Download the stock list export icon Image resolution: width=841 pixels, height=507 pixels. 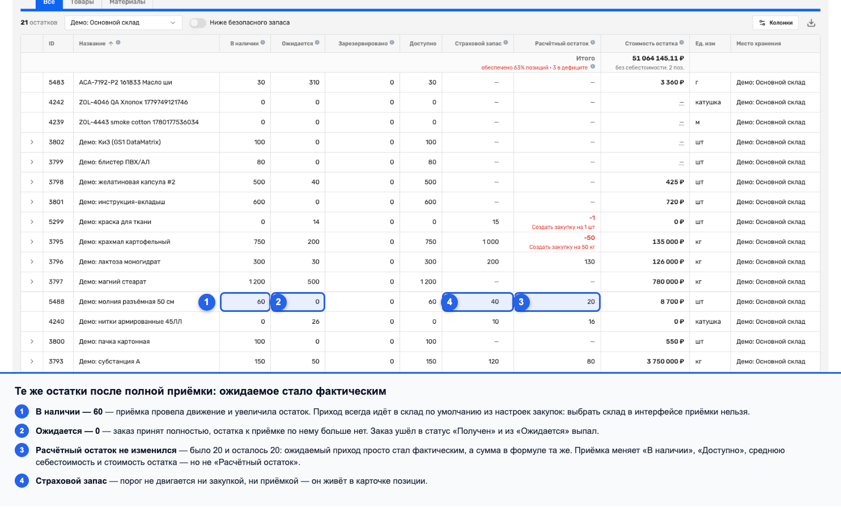[811, 23]
